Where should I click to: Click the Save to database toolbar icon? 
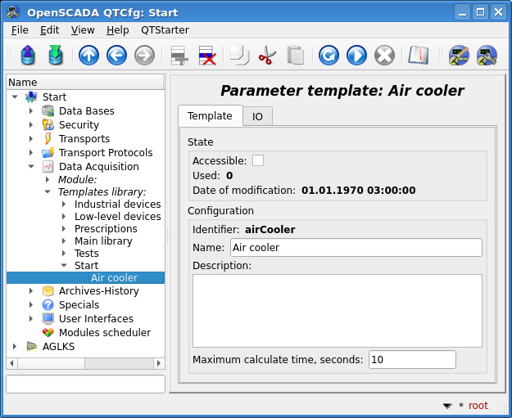(55, 56)
